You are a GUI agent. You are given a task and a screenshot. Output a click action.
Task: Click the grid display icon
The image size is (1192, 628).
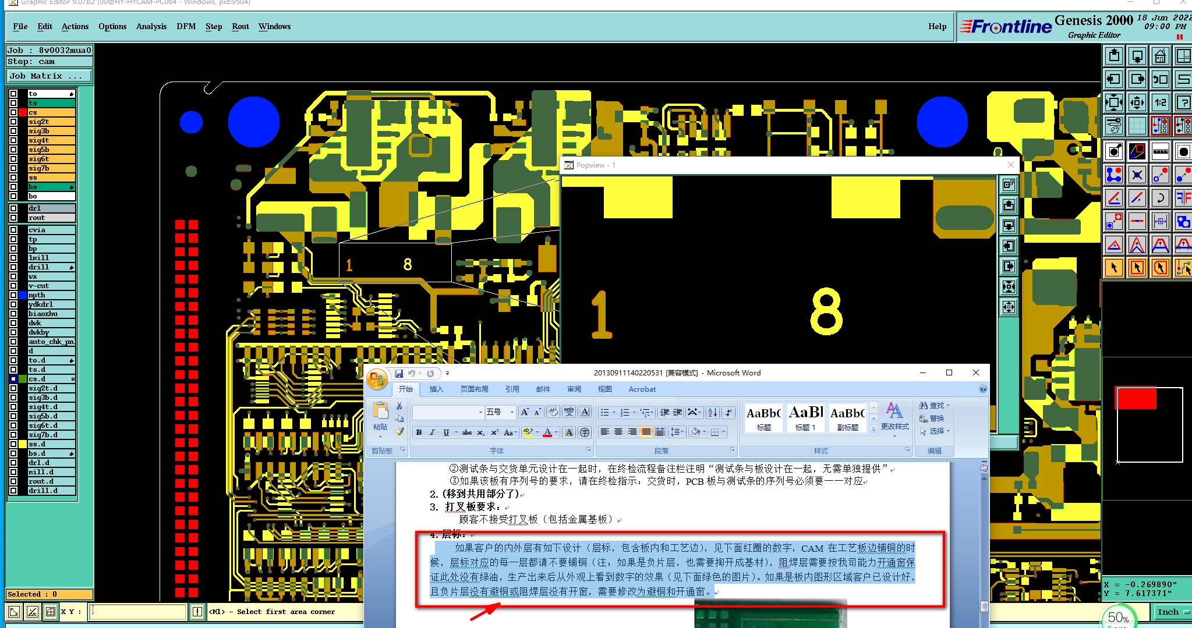pos(1137,125)
